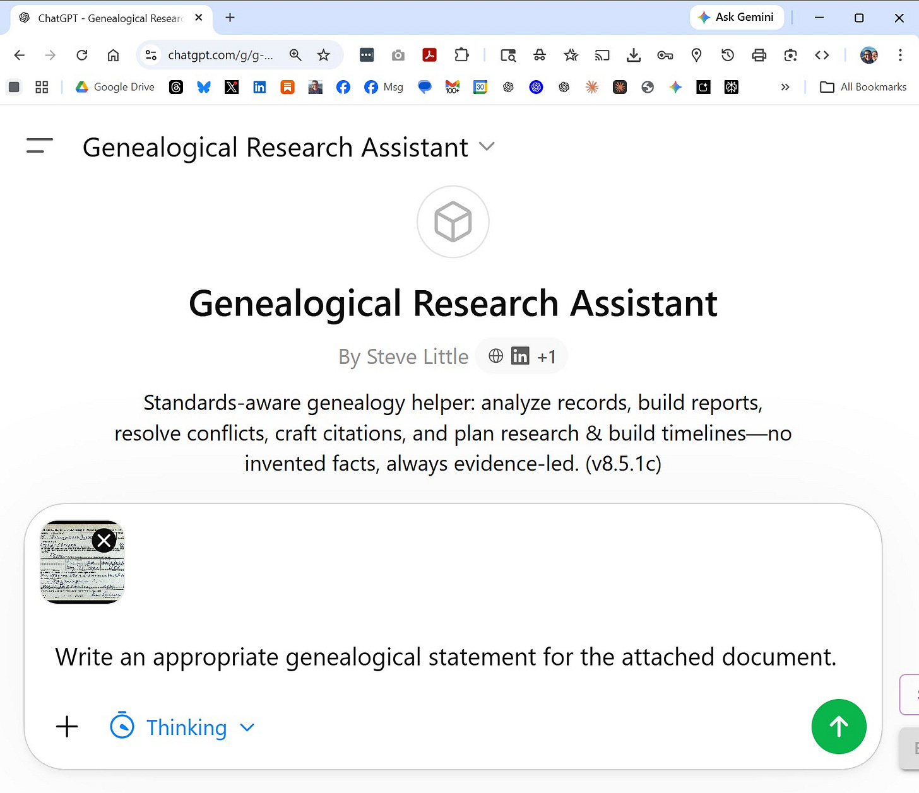Remove the attached document image
919x793 pixels.
104,540
